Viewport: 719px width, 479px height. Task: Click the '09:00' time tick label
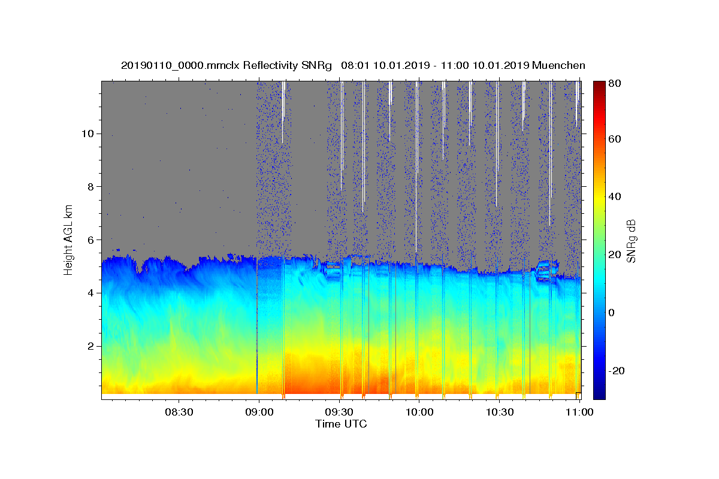click(x=259, y=412)
